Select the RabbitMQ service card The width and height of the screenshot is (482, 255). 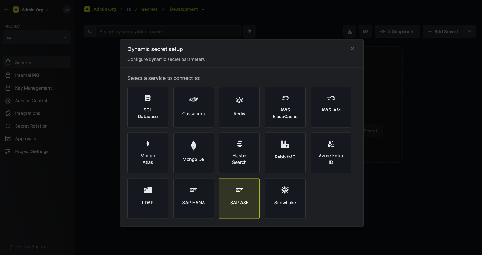point(285,153)
